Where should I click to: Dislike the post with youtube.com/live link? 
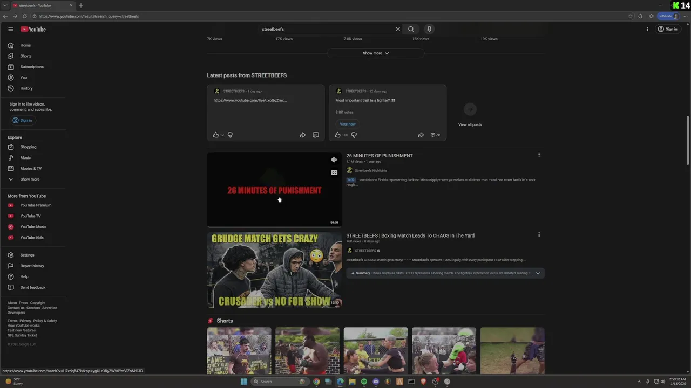click(x=231, y=135)
